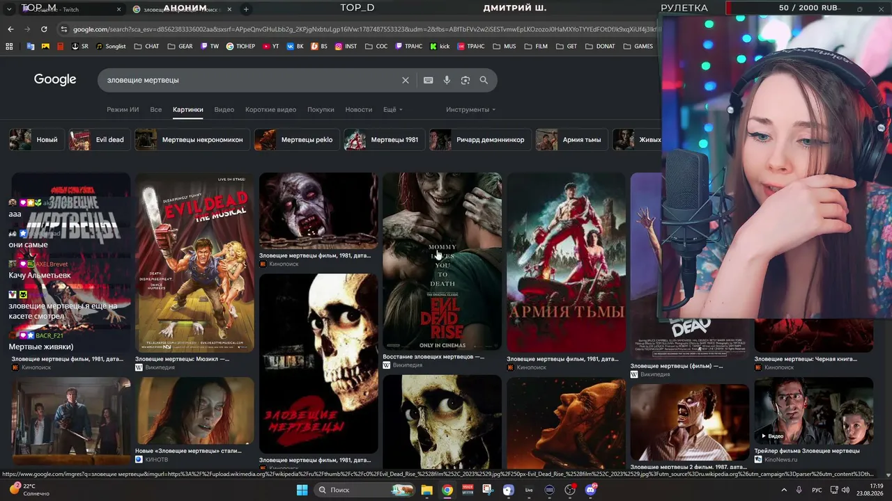The width and height of the screenshot is (892, 501).
Task: Select the Ричард демэннинкор chip
Action: tap(480, 140)
